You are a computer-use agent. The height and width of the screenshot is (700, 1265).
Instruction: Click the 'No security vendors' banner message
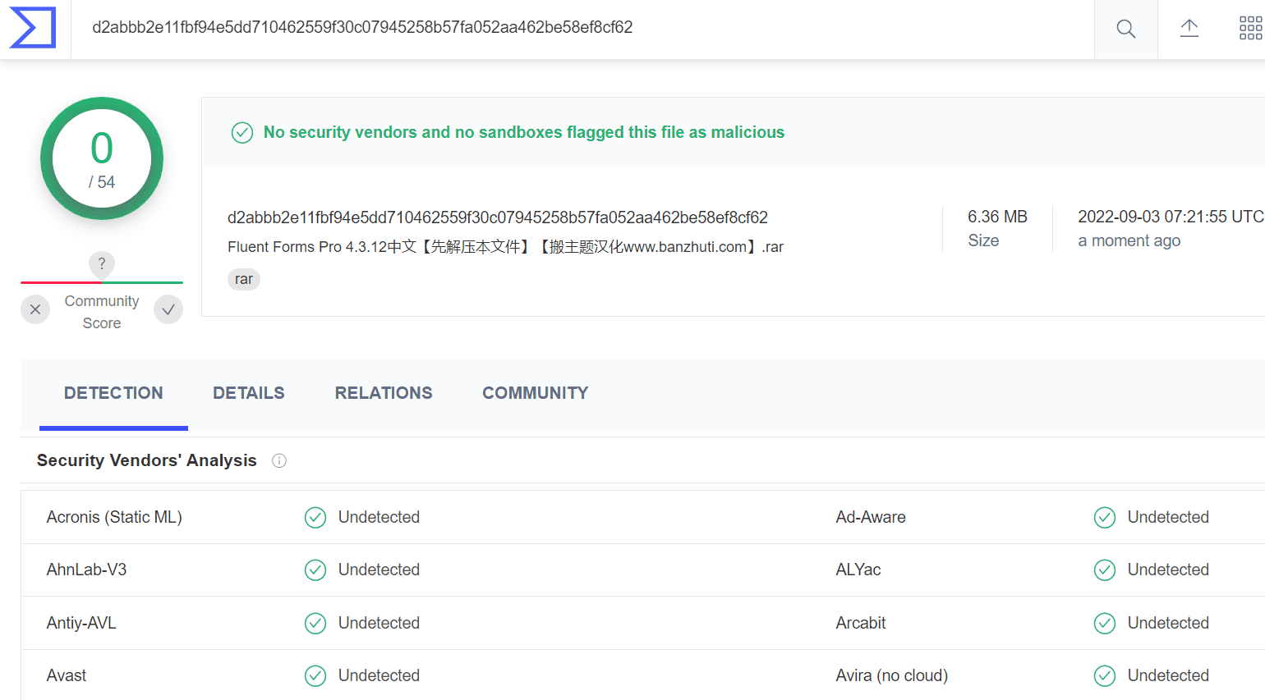(524, 132)
